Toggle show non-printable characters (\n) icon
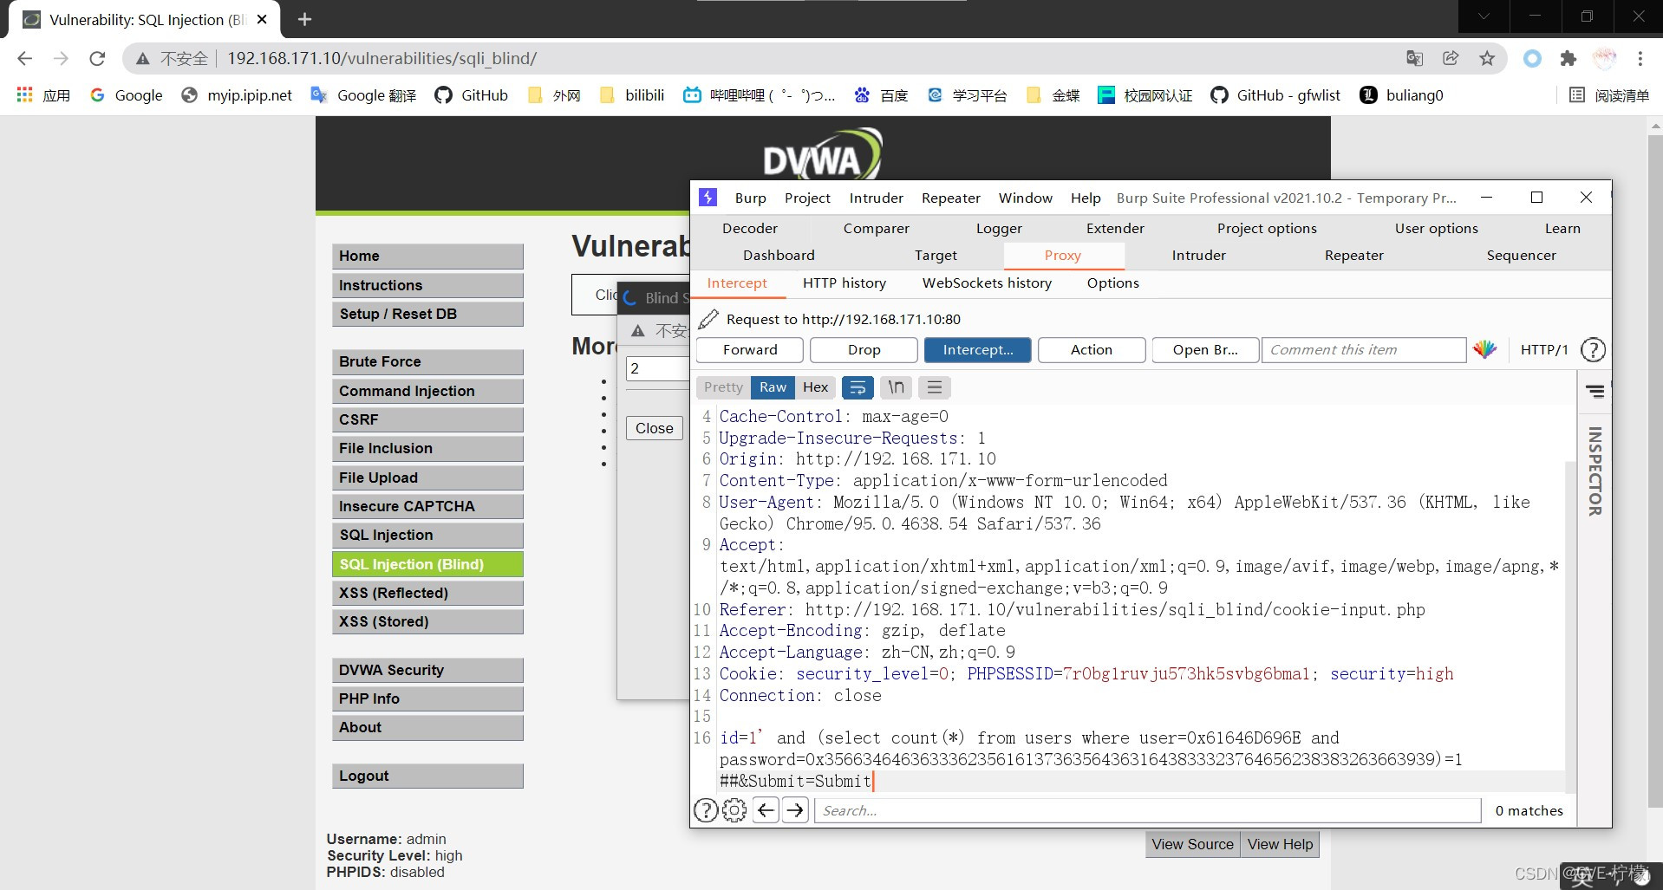 896,387
